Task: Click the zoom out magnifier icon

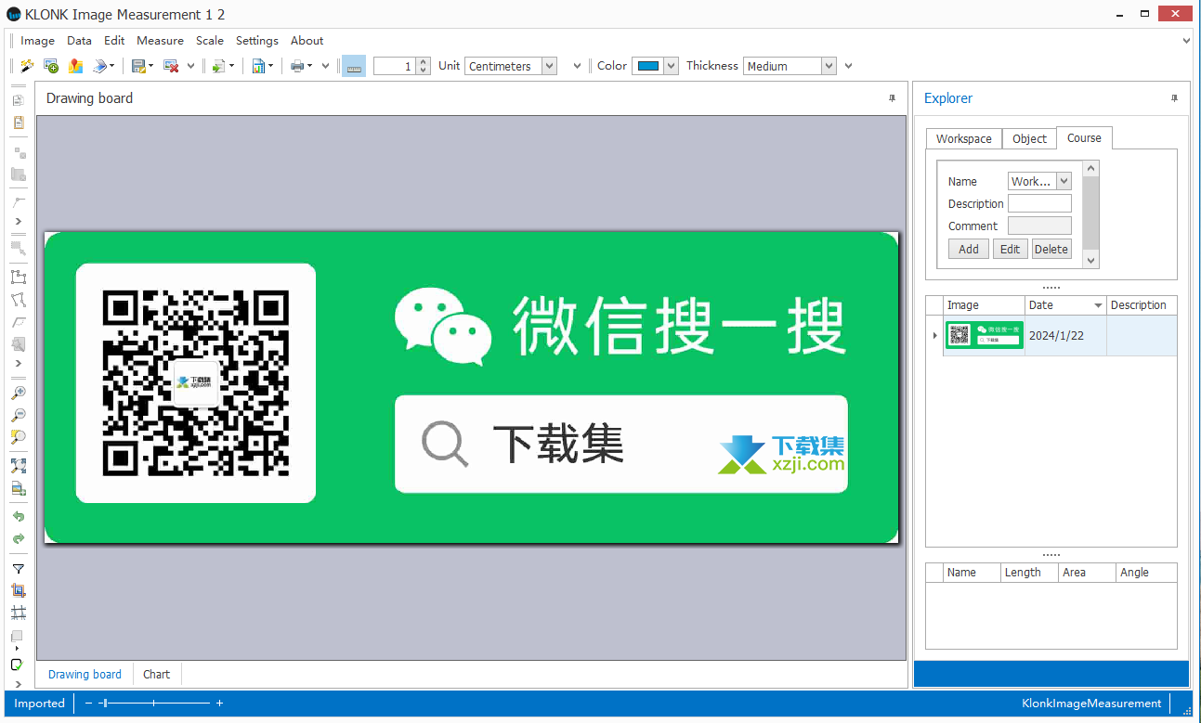Action: (x=18, y=414)
